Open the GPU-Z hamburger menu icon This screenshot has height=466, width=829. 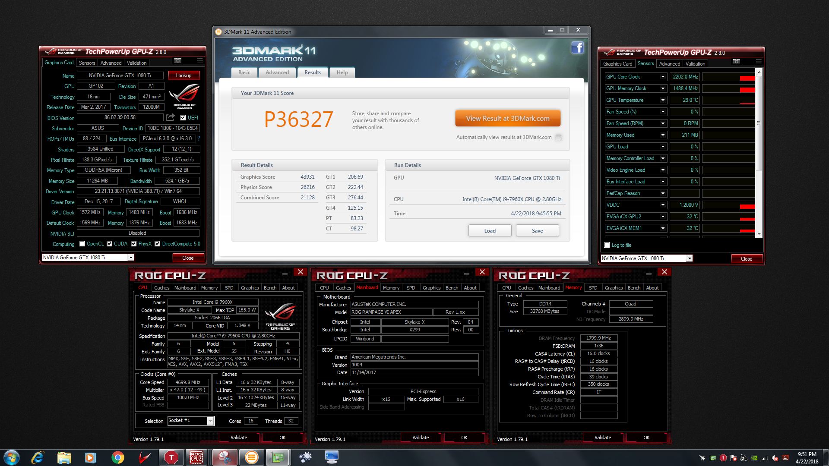(x=199, y=60)
